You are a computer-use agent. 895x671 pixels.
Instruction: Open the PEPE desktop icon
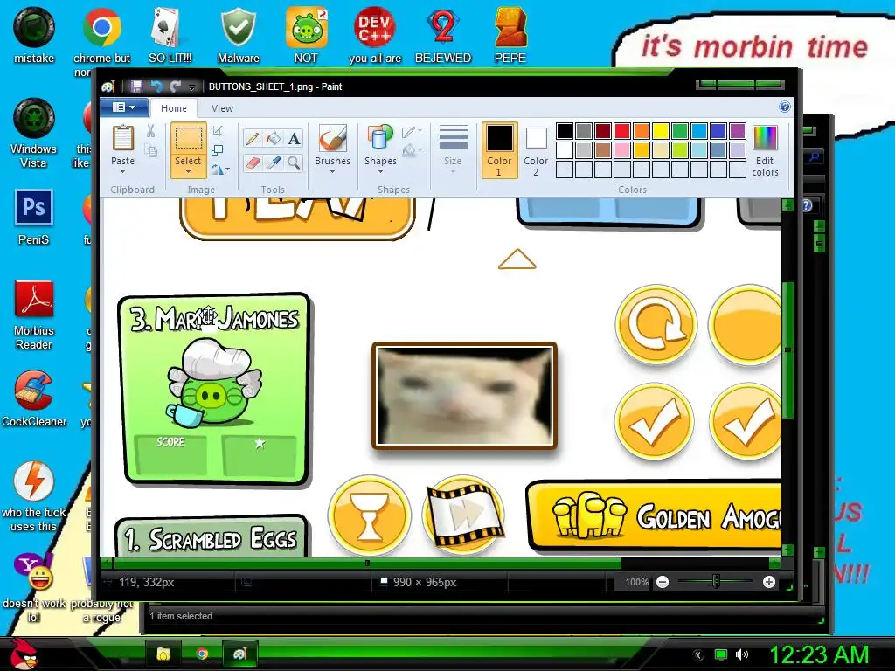(510, 35)
